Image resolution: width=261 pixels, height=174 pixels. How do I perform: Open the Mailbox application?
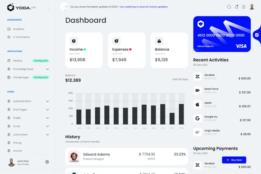click(x=18, y=61)
